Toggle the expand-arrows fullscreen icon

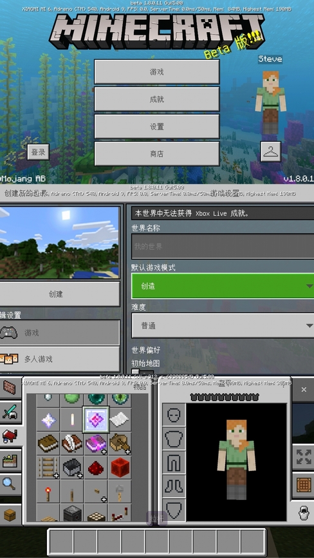click(304, 456)
